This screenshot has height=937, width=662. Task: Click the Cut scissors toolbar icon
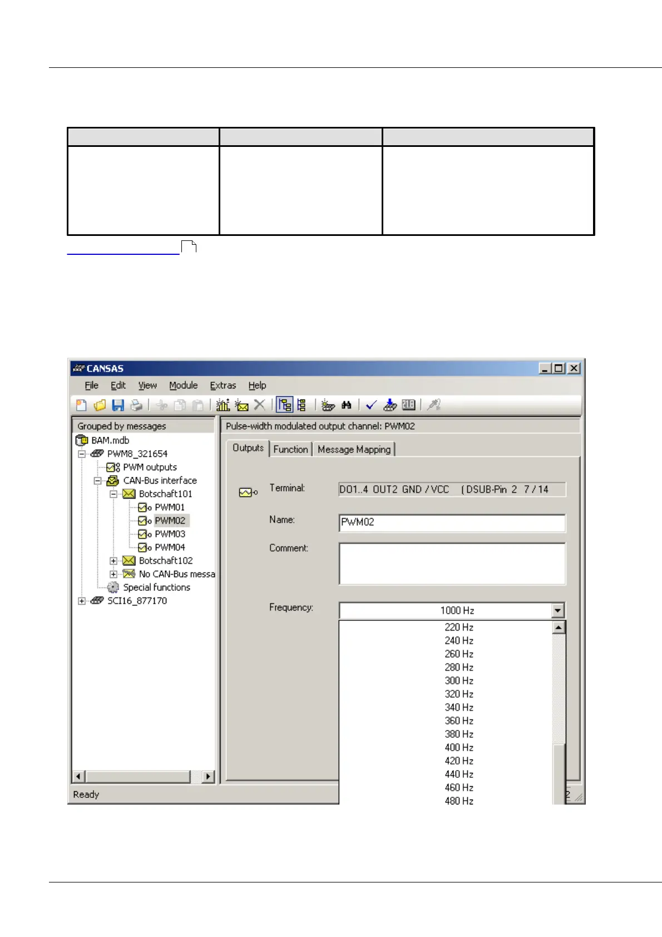162,405
